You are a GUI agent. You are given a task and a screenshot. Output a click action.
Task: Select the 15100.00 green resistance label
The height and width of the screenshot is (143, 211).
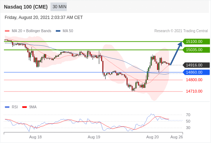pos(196,41)
